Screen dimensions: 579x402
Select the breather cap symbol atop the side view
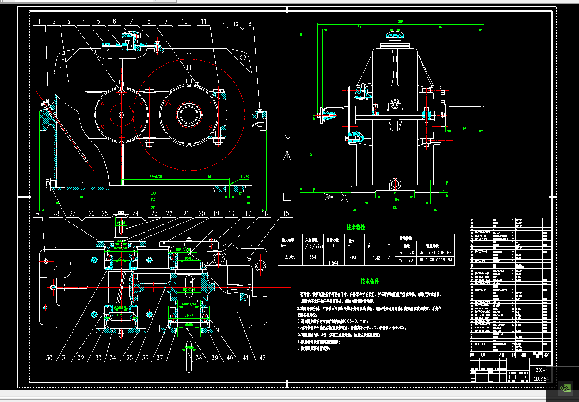point(395,35)
